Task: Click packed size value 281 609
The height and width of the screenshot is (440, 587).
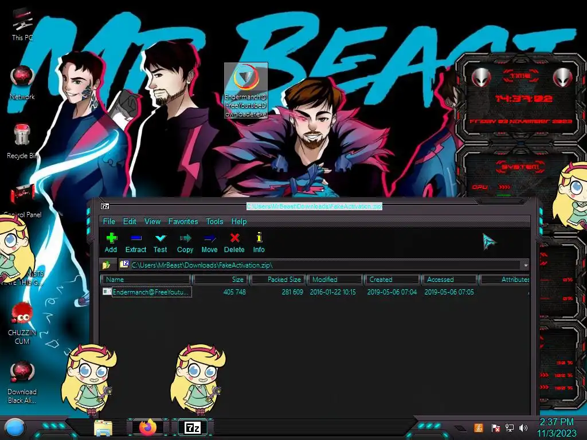Action: click(292, 292)
